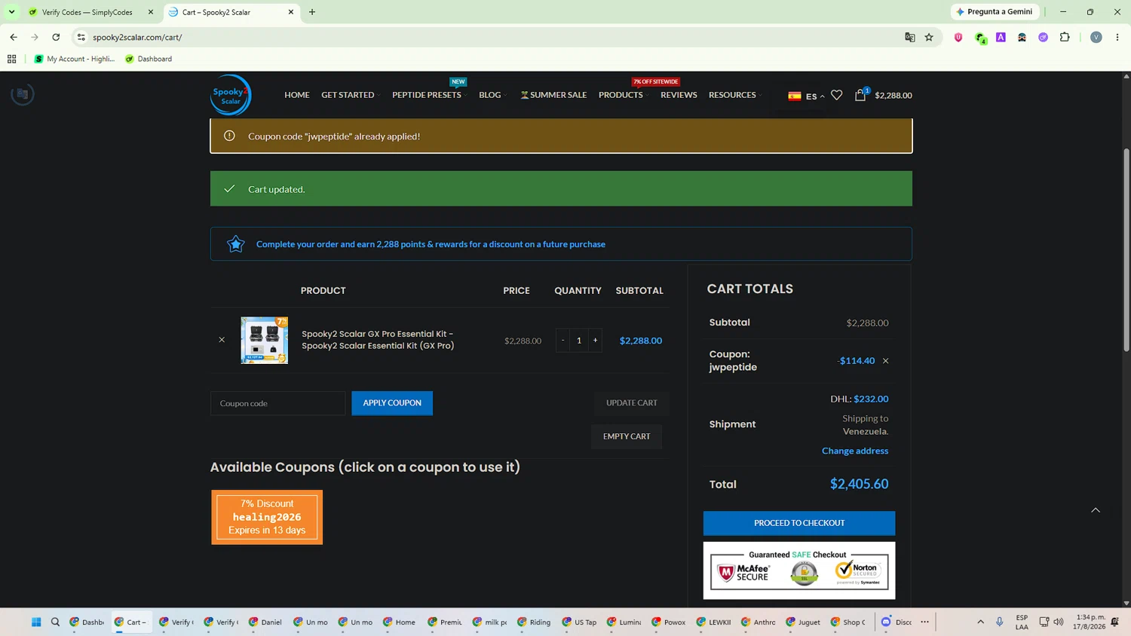Click the Change address link
Image resolution: width=1131 pixels, height=636 pixels.
(x=855, y=451)
